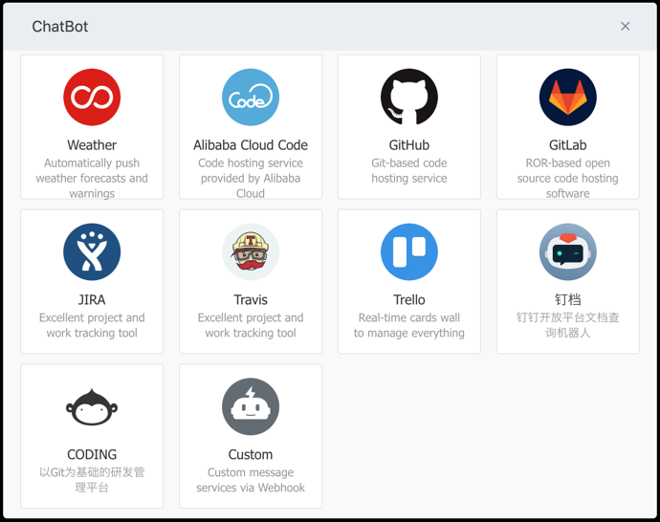660x522 pixels.
Task: Click Travis's 'Excellent project and work tracking' text
Action: click(251, 325)
